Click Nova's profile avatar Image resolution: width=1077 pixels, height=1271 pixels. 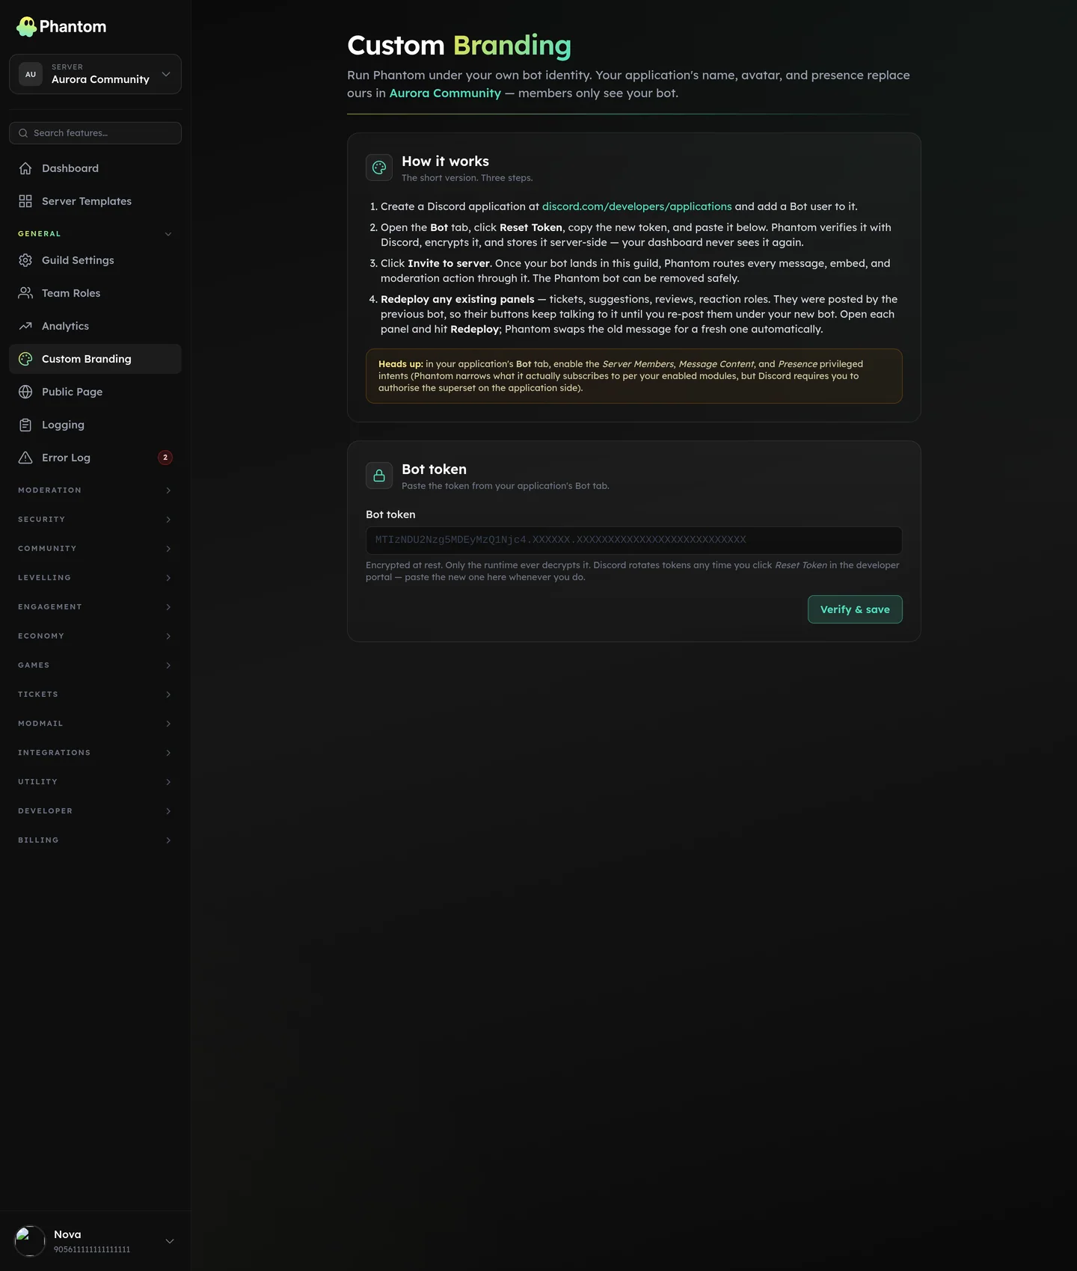pyautogui.click(x=30, y=1241)
